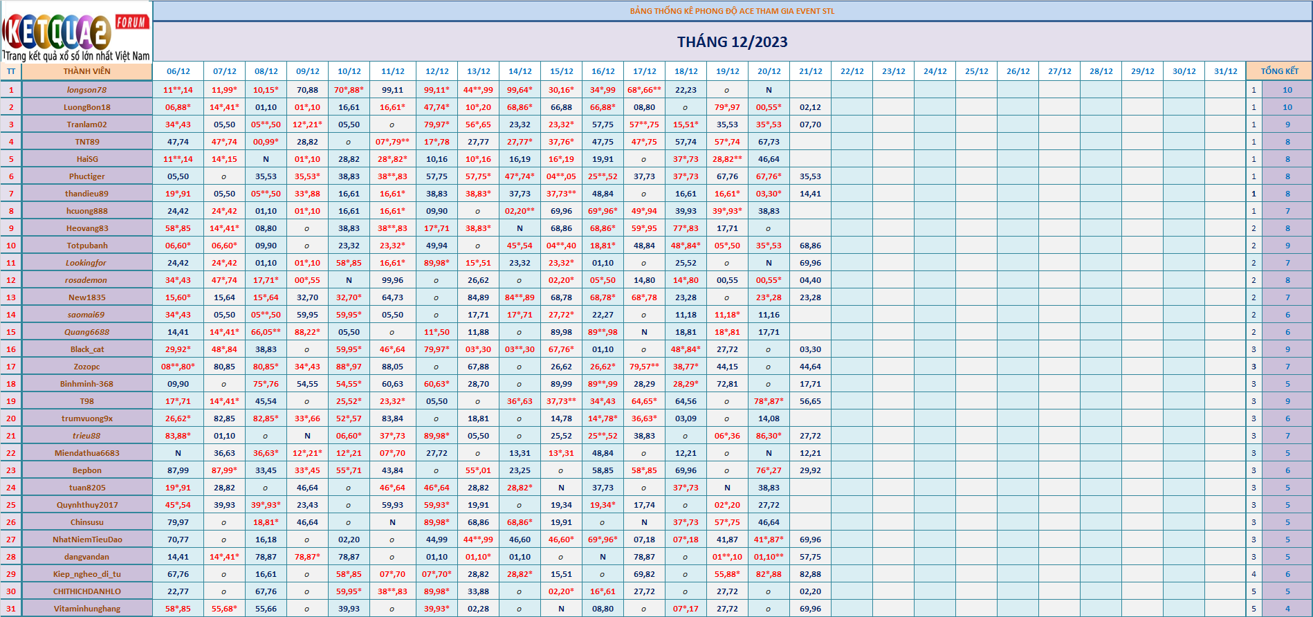Click the Ketqua2 Forum logo

pyautogui.click(x=76, y=31)
